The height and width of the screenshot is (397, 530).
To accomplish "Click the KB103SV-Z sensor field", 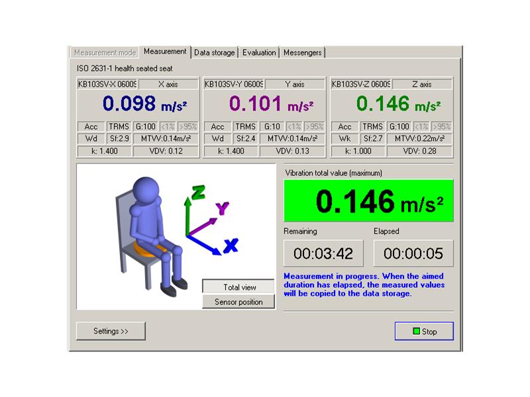I will click(x=360, y=84).
